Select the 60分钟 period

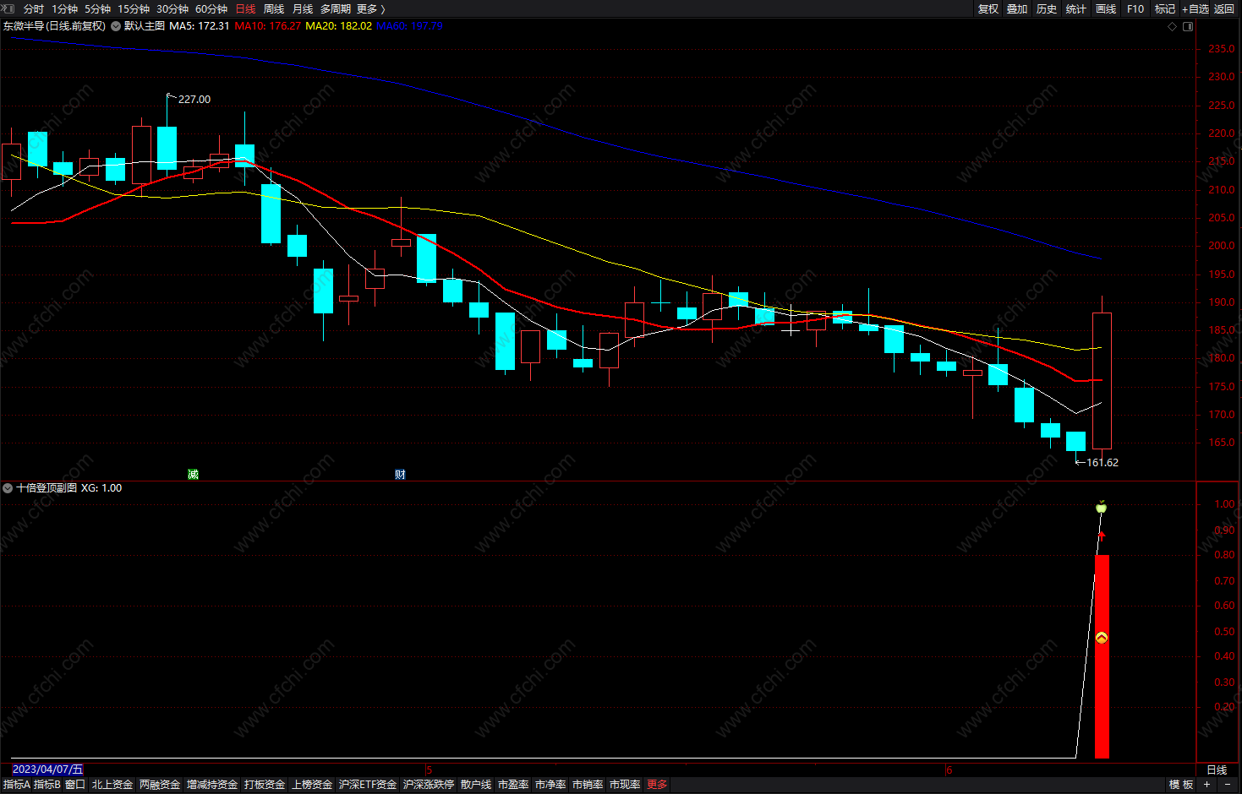(211, 8)
